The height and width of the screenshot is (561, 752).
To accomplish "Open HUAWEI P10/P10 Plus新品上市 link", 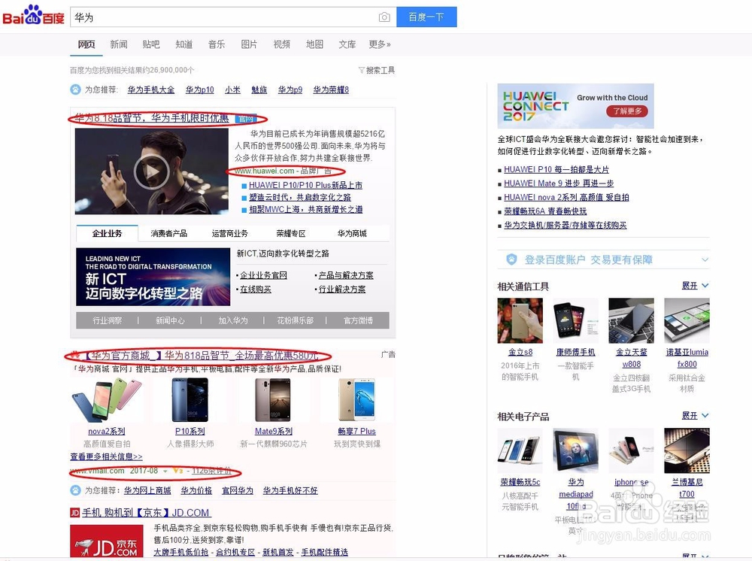I will [x=305, y=185].
